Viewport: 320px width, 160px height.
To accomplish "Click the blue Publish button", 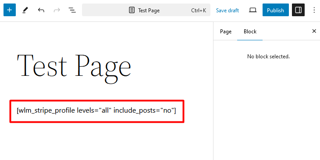I will point(276,10).
